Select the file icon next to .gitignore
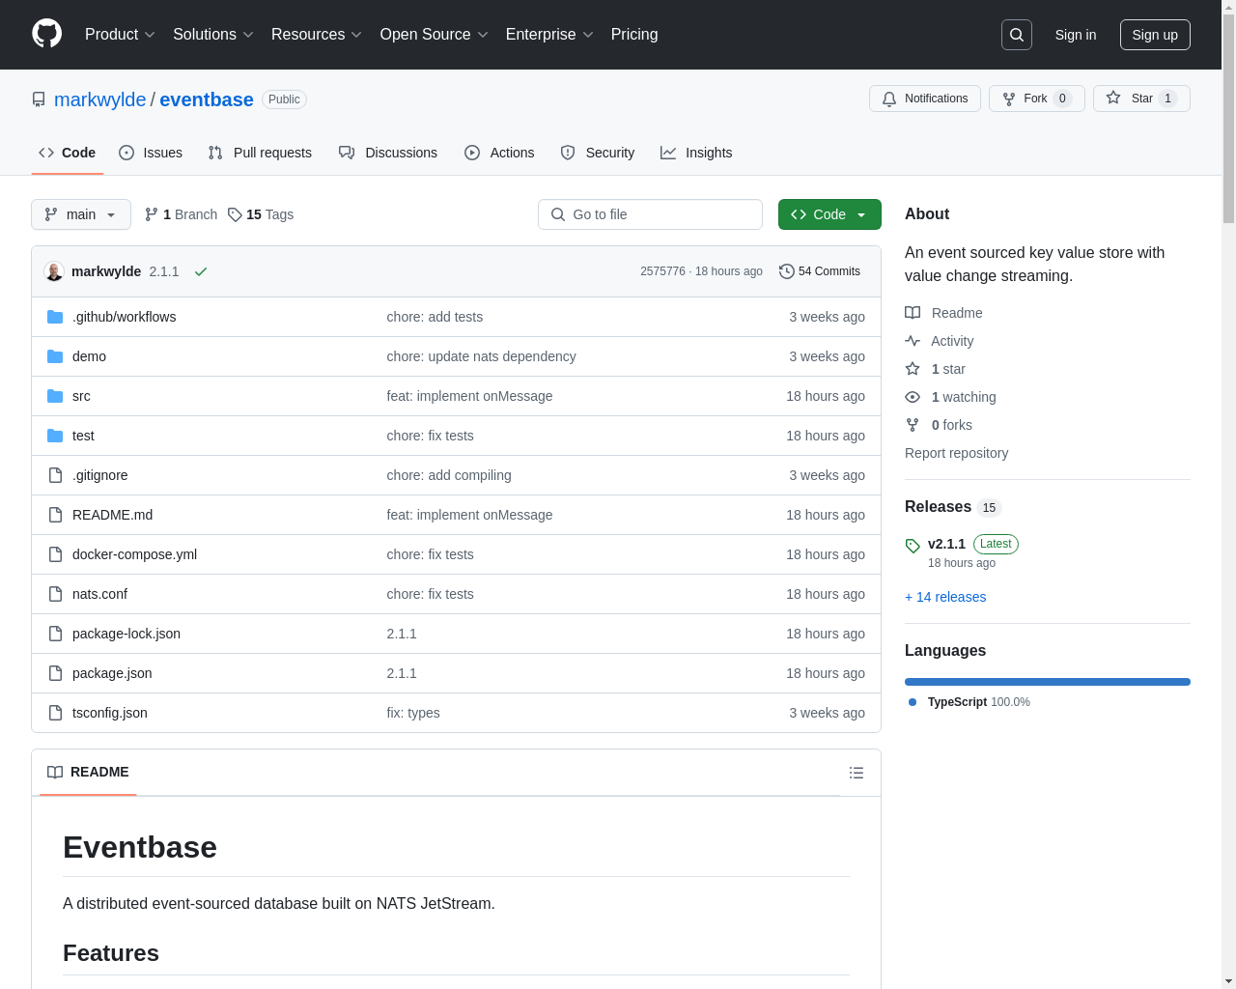The width and height of the screenshot is (1236, 989). tap(55, 475)
